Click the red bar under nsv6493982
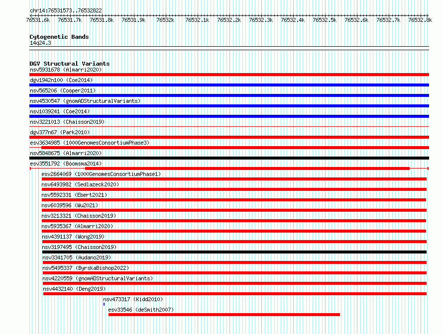This screenshot has height=334, width=443. pos(234,189)
